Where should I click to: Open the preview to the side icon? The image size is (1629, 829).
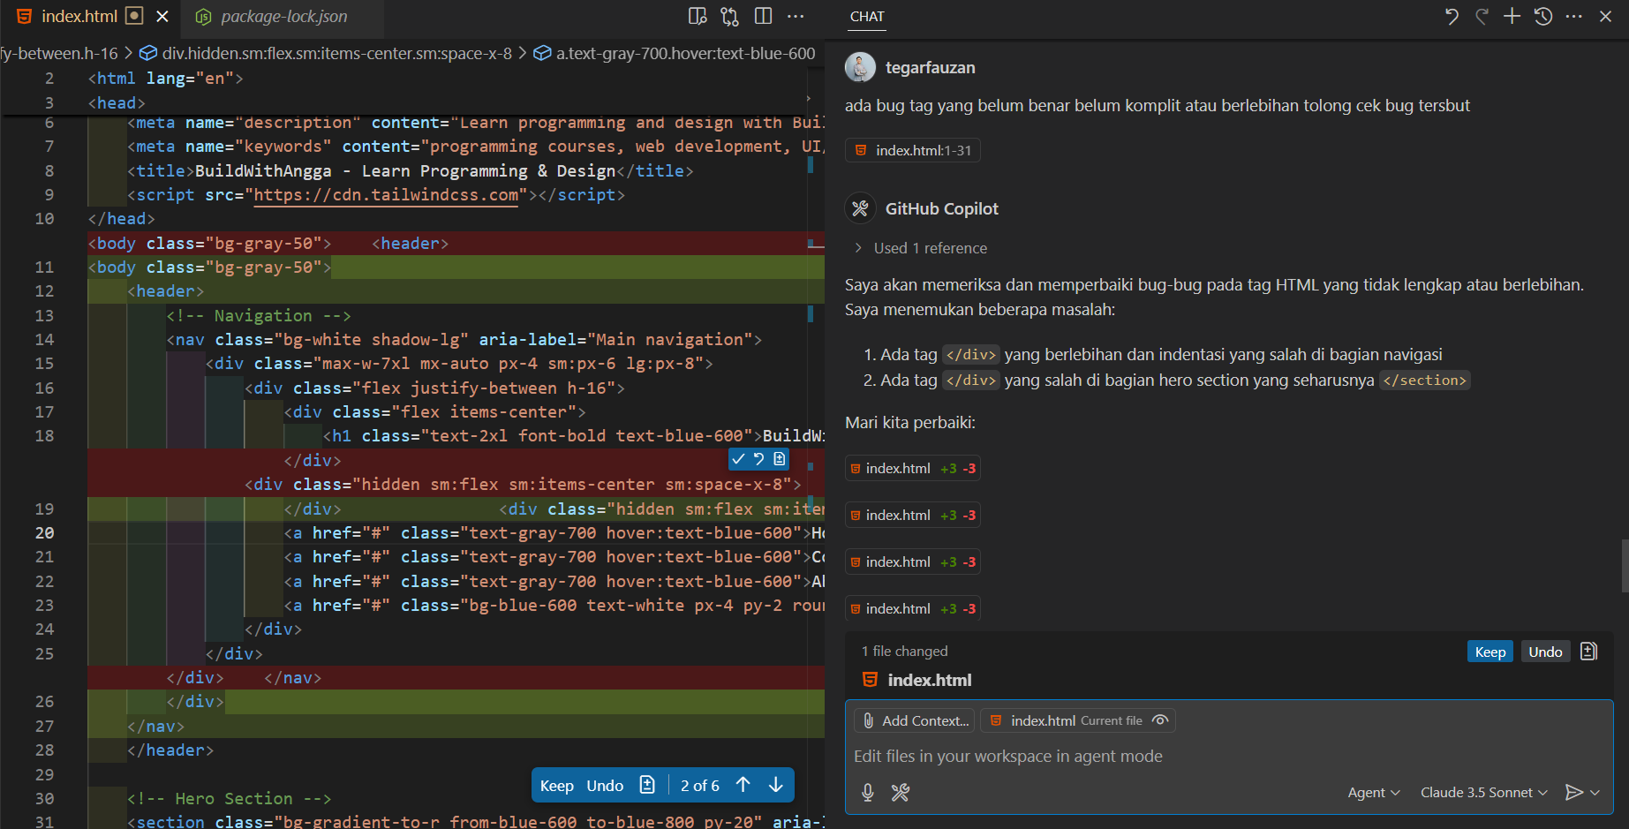[698, 16]
